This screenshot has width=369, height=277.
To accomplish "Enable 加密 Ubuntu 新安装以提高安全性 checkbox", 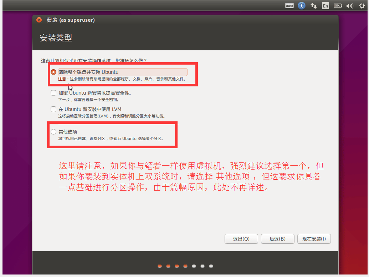I will click(53, 93).
